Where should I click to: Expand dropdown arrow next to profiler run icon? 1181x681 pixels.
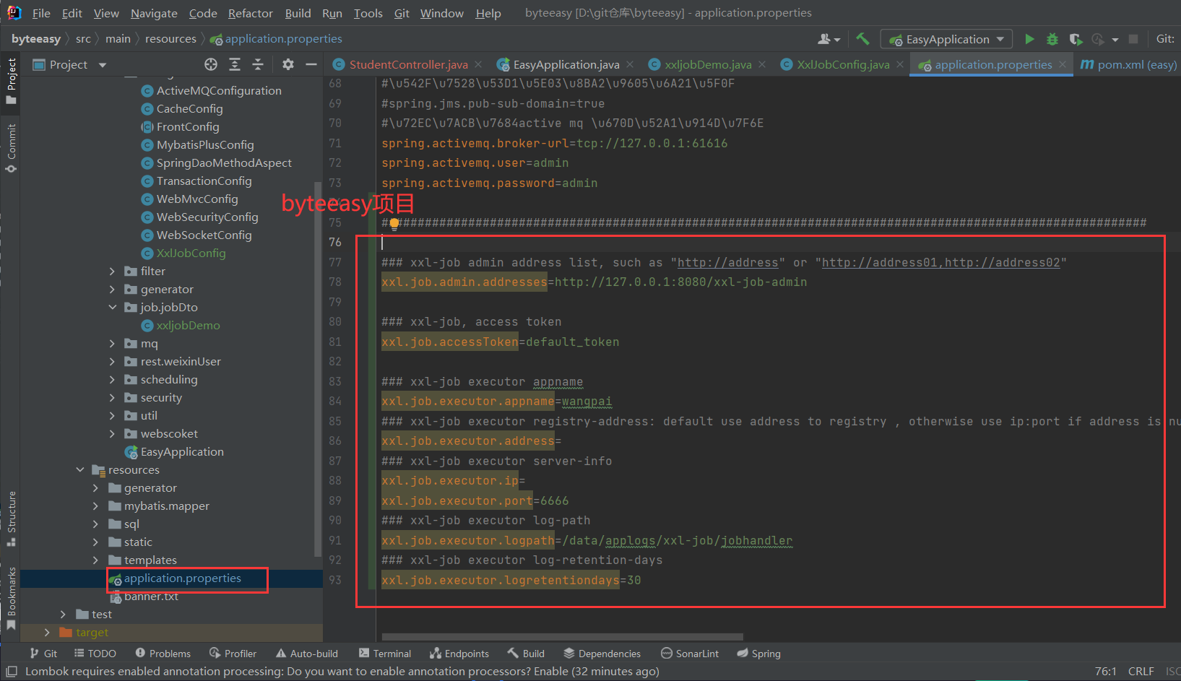(1115, 40)
